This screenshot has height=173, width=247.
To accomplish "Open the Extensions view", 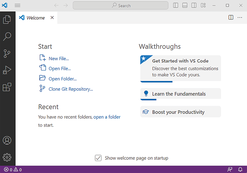I will (7, 87).
